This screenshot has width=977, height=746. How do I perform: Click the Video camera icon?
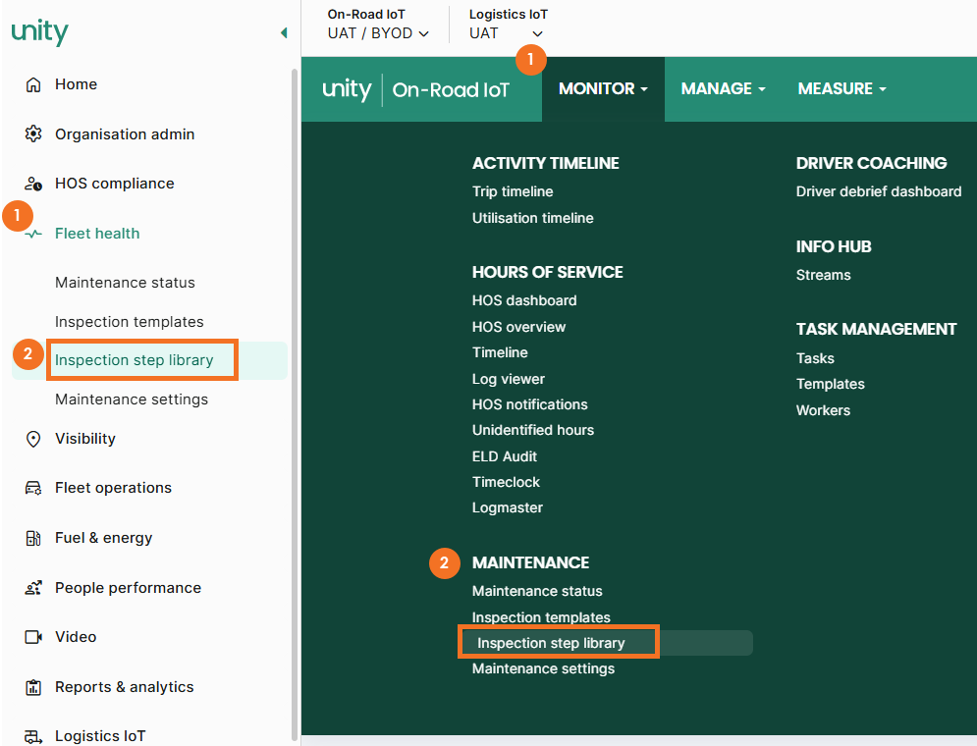pyautogui.click(x=33, y=637)
